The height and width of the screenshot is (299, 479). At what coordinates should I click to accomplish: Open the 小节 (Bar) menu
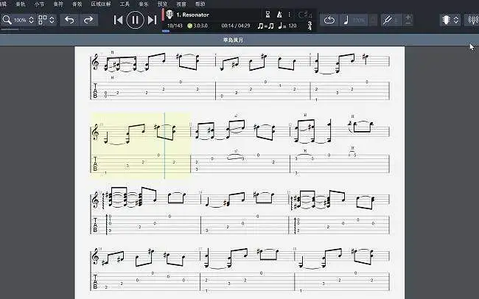click(x=39, y=4)
